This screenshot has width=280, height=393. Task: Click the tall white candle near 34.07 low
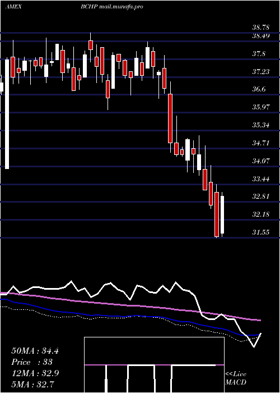click(x=7, y=114)
